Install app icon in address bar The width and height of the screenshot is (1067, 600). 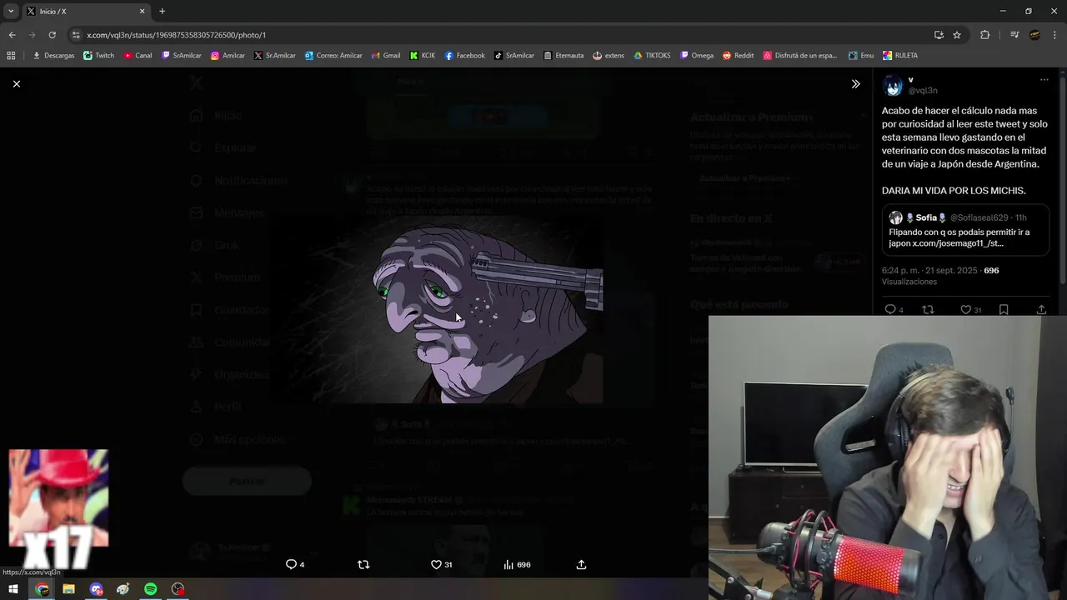(x=939, y=35)
